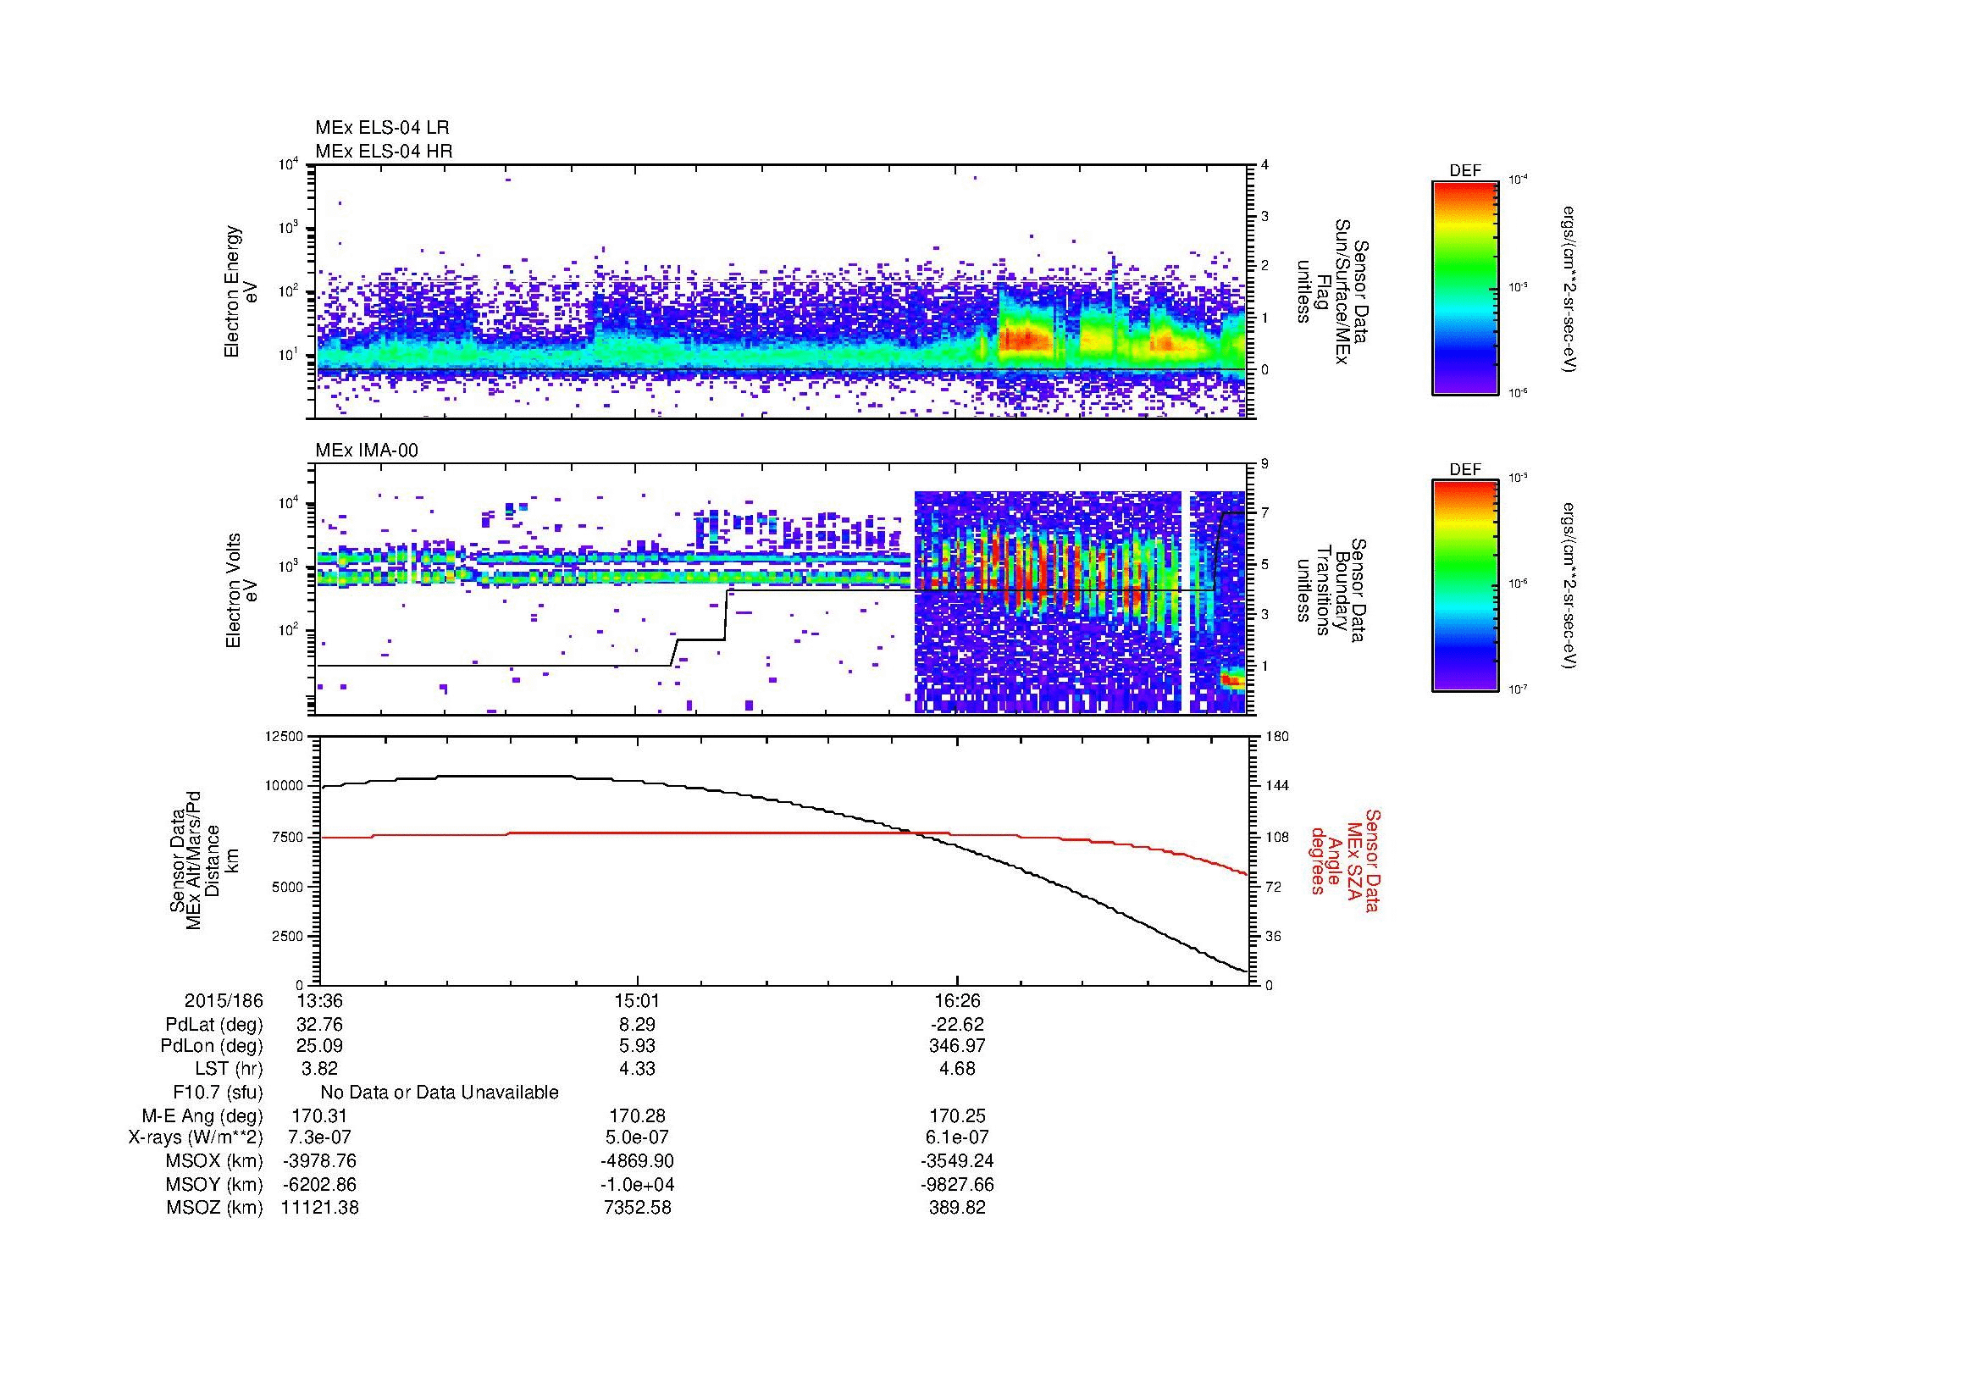Click the 'M-E Ang (deg)' row label
1981x1400 pixels.
tap(202, 1116)
